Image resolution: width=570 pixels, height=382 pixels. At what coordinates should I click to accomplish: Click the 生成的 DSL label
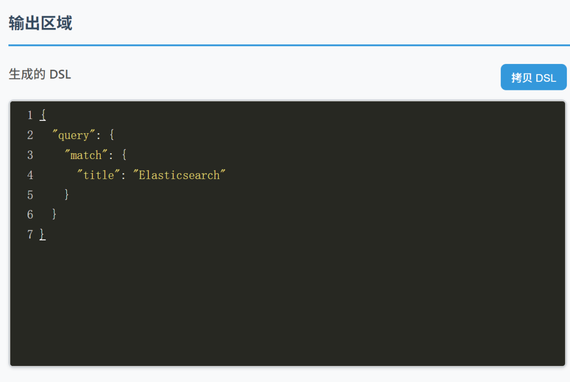point(40,74)
